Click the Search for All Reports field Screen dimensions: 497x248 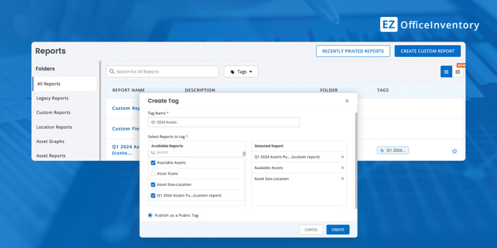coord(162,72)
